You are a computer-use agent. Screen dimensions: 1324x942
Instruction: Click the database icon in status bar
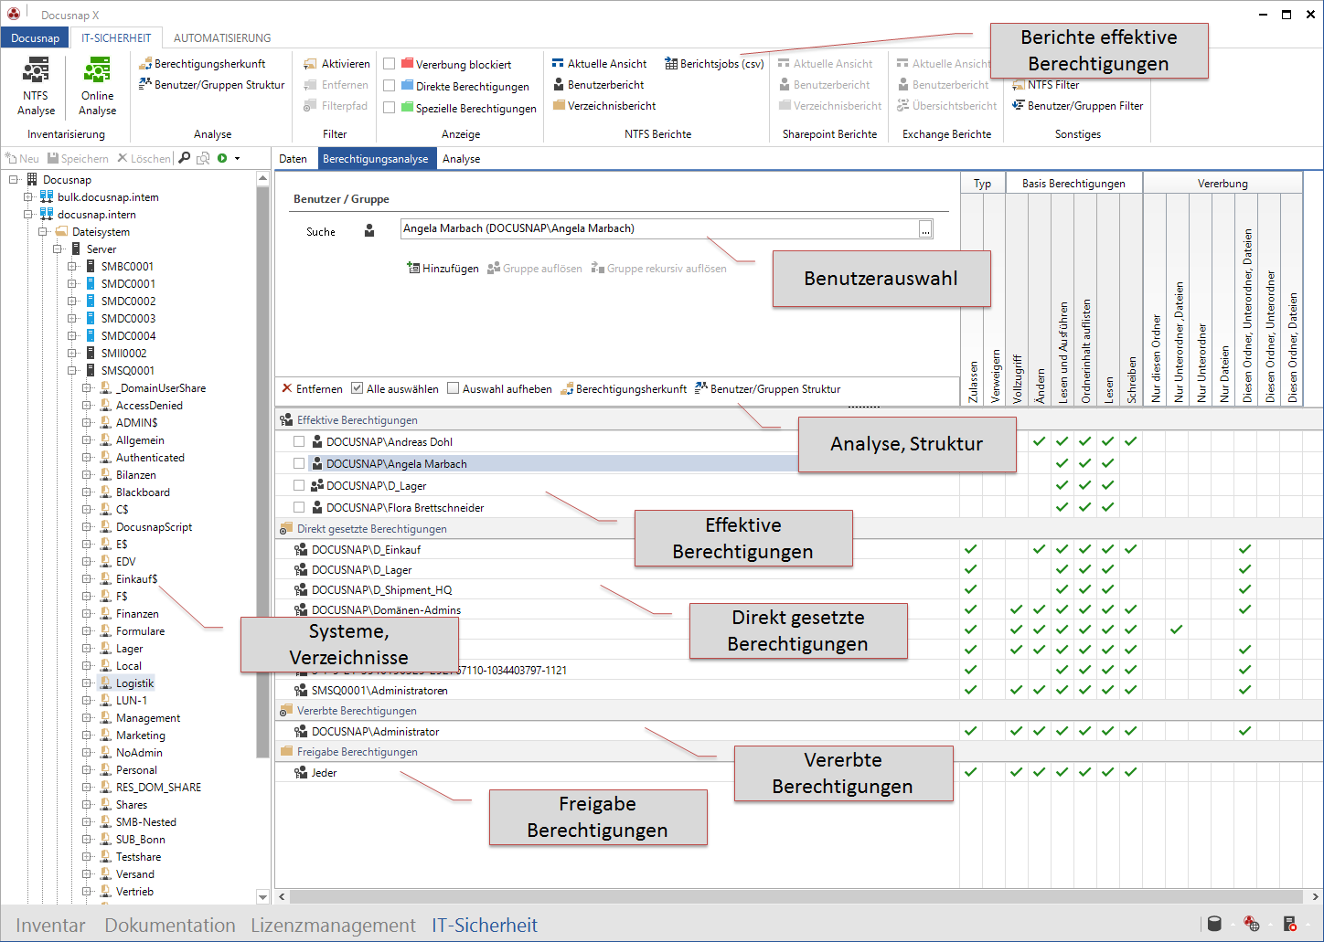coord(1214,924)
